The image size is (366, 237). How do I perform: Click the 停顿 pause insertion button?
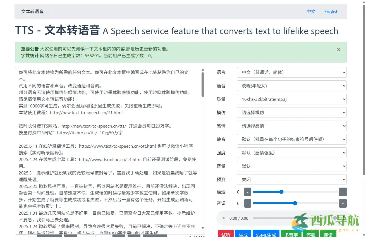[x=310, y=235]
